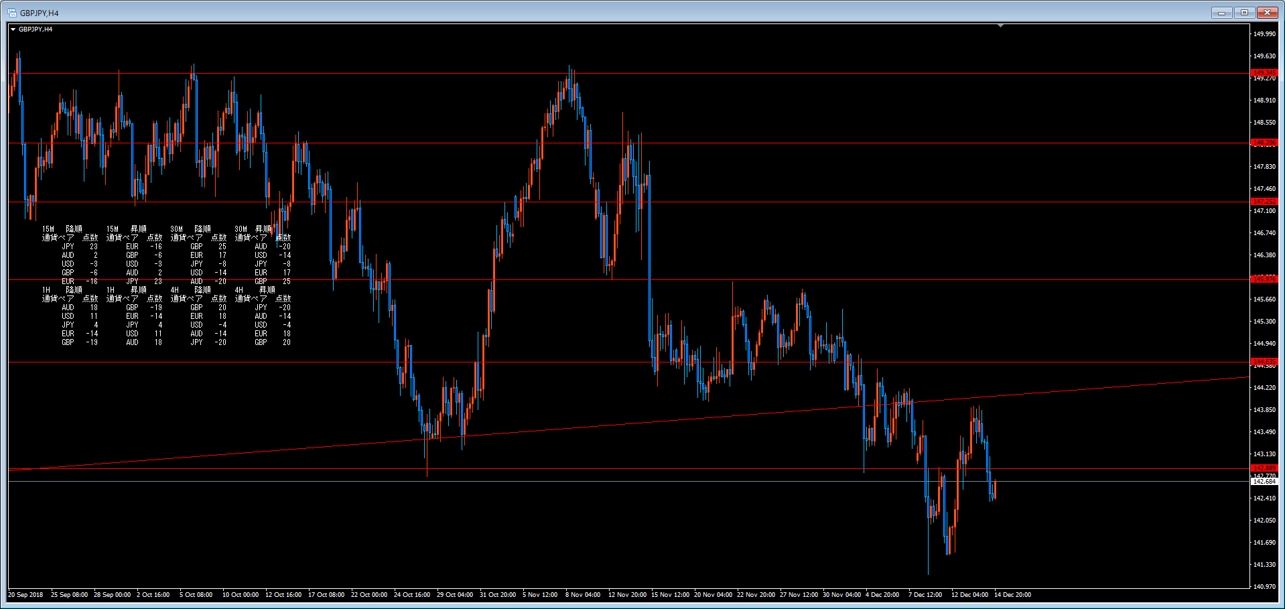Click the 4H 降順 table header
1285x609 pixels.
(191, 290)
